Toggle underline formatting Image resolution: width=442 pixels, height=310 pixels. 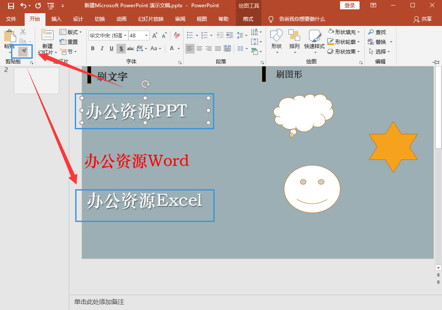(x=111, y=48)
